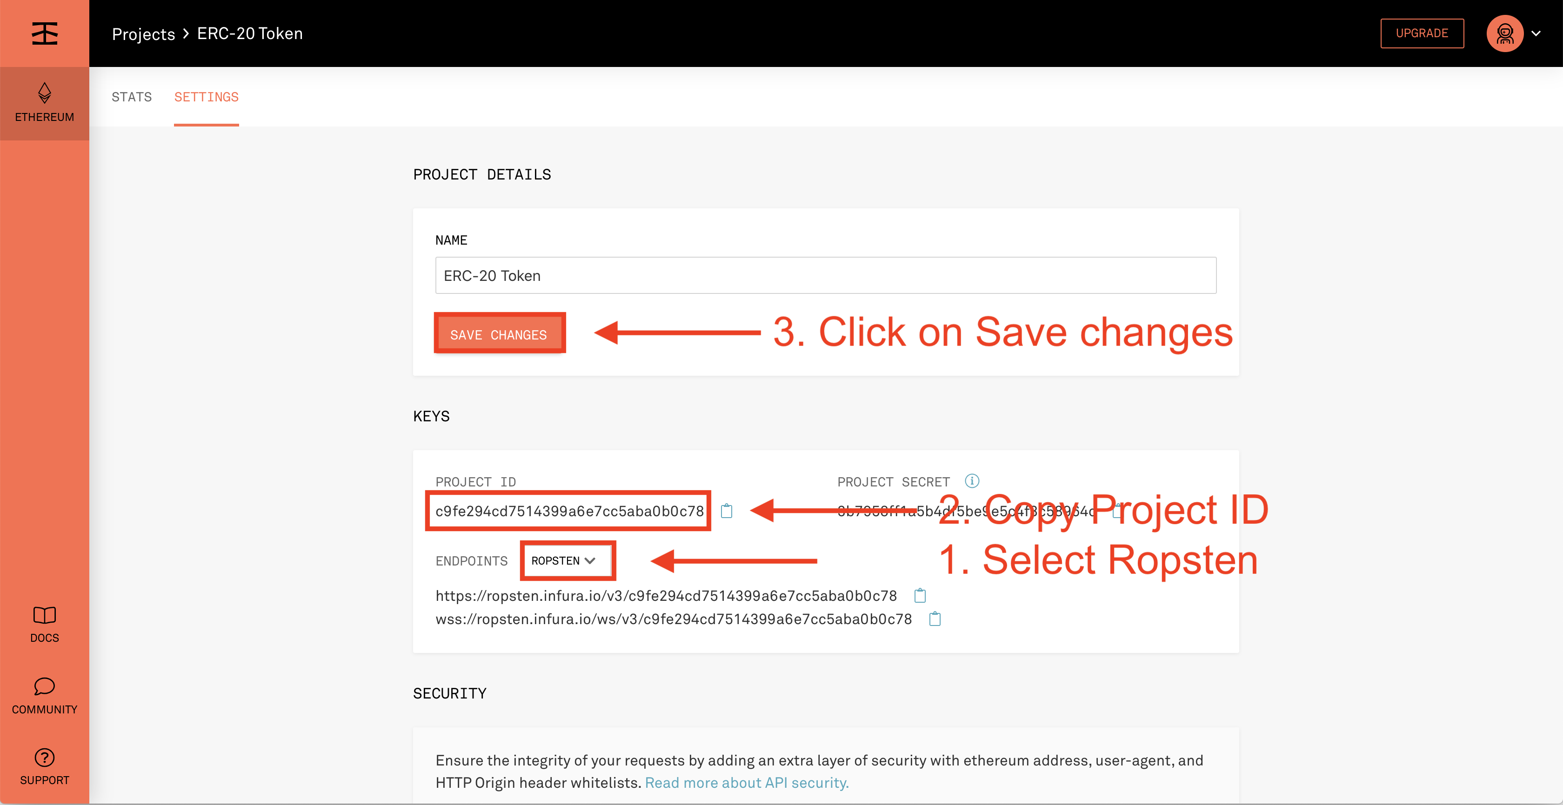Screen dimensions: 1563x805
Task: Click the Infura logo icon
Action: 44,33
